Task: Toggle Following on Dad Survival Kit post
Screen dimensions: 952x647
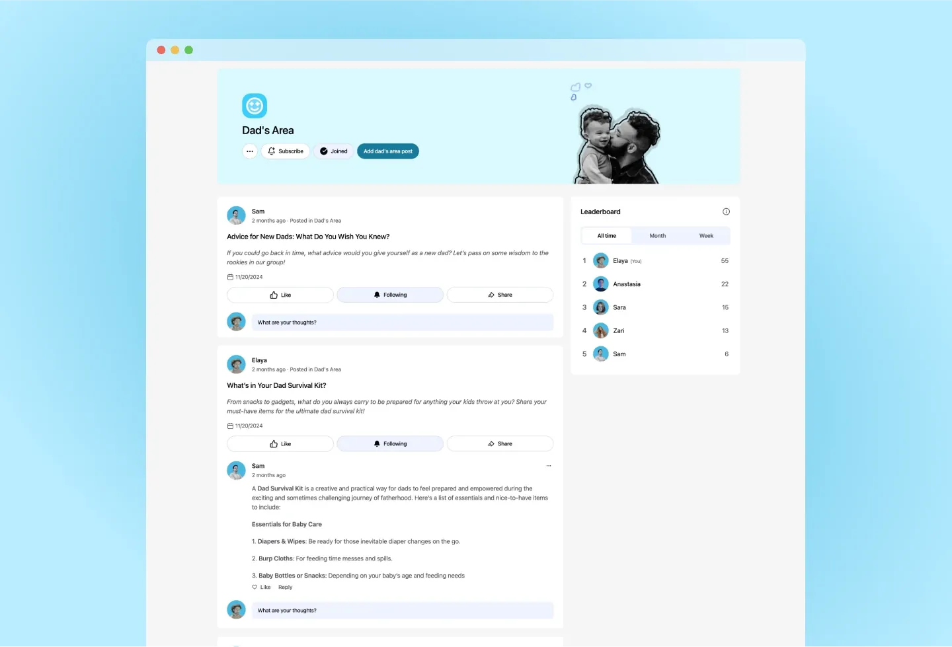Action: [x=390, y=443]
